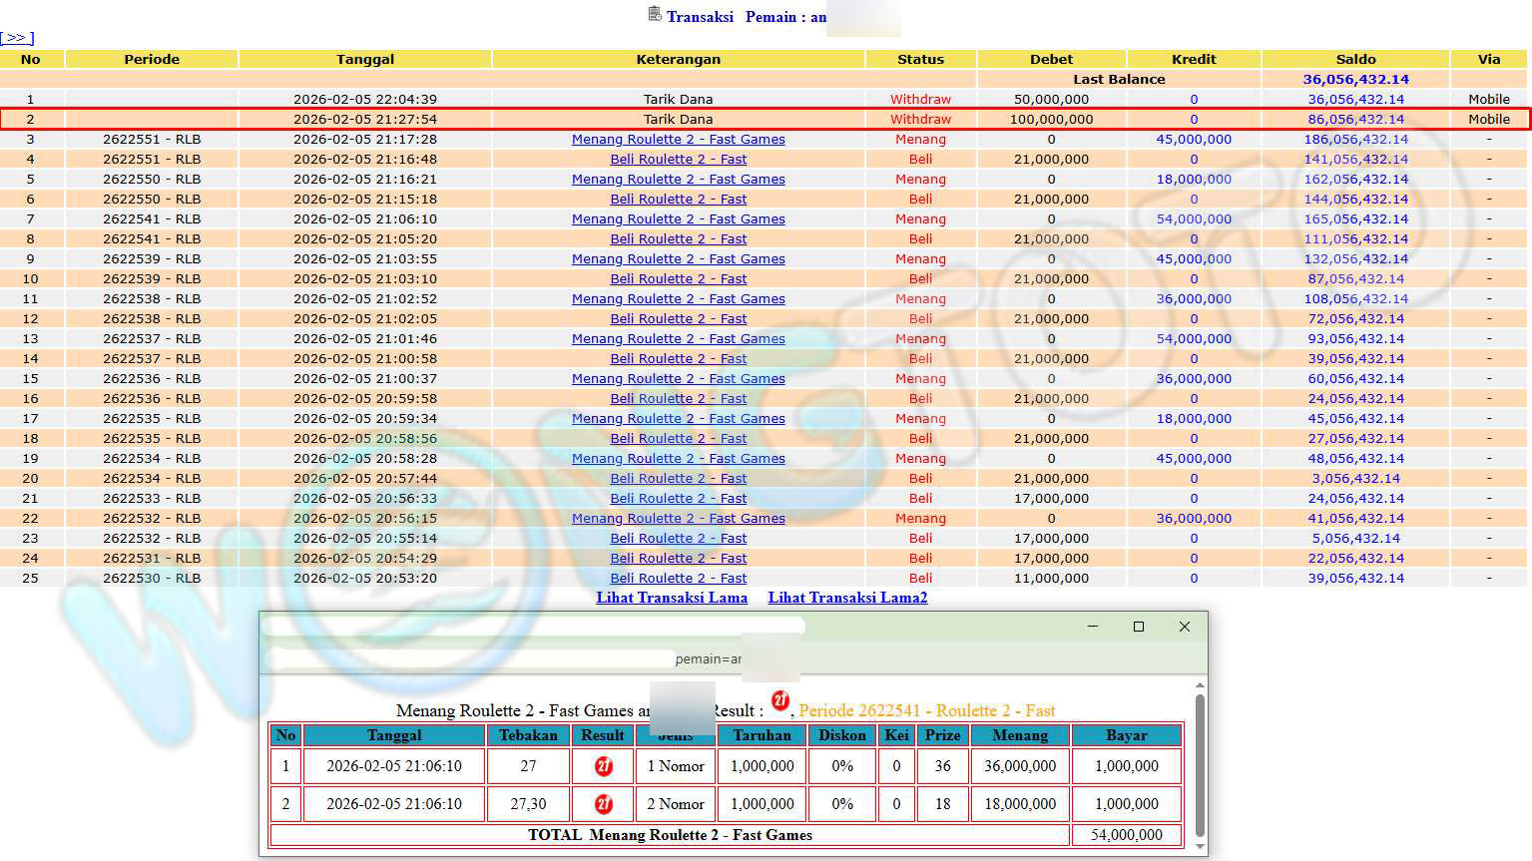Minimize the roulette detail popup window

1092,627
